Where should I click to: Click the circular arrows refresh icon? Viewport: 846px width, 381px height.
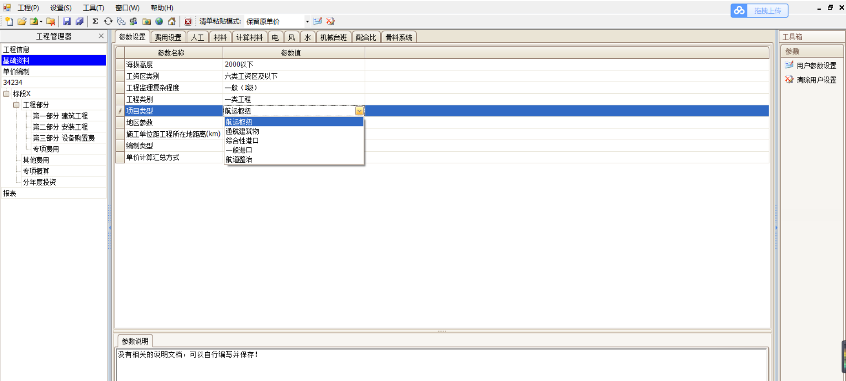[x=108, y=21]
